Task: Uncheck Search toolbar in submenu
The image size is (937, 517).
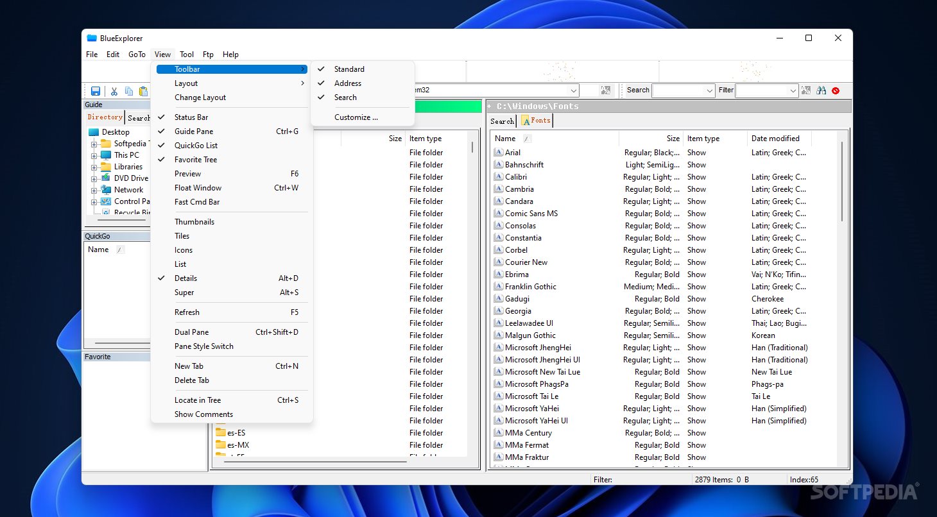Action: tap(363, 97)
